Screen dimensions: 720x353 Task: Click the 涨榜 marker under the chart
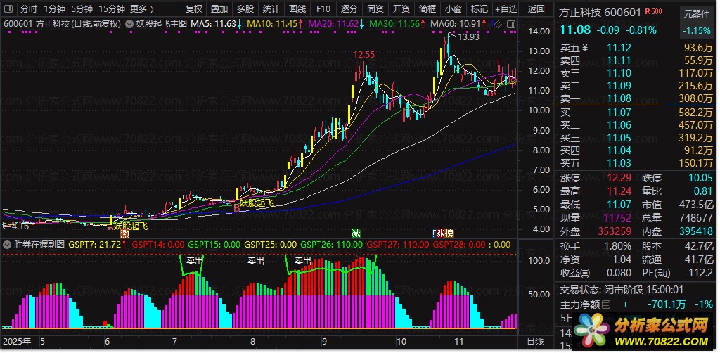[443, 232]
